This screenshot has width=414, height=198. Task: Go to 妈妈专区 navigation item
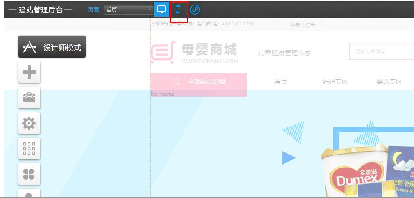[x=335, y=82]
